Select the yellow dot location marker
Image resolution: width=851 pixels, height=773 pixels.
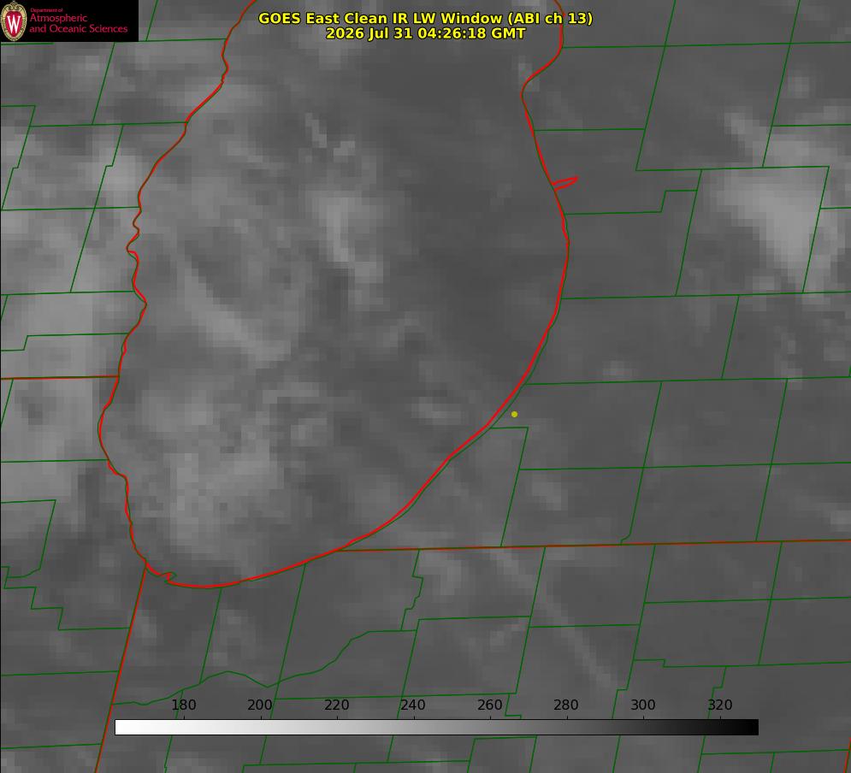tap(514, 415)
